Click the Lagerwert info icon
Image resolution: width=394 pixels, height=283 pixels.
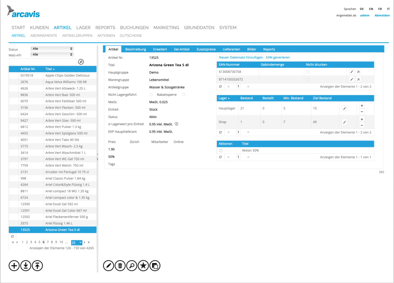[x=176, y=124]
